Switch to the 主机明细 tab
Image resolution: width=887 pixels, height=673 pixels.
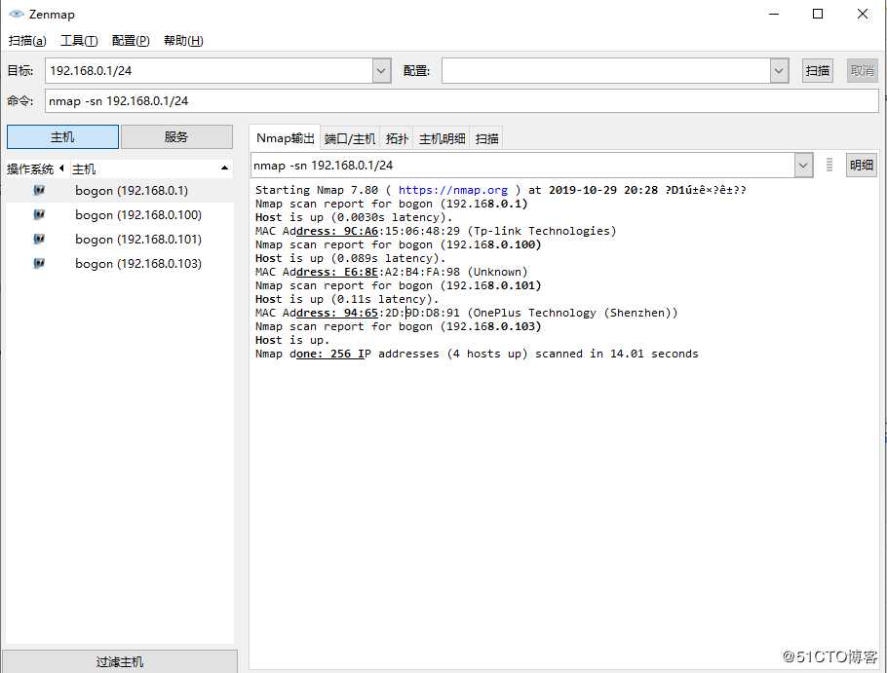point(442,139)
